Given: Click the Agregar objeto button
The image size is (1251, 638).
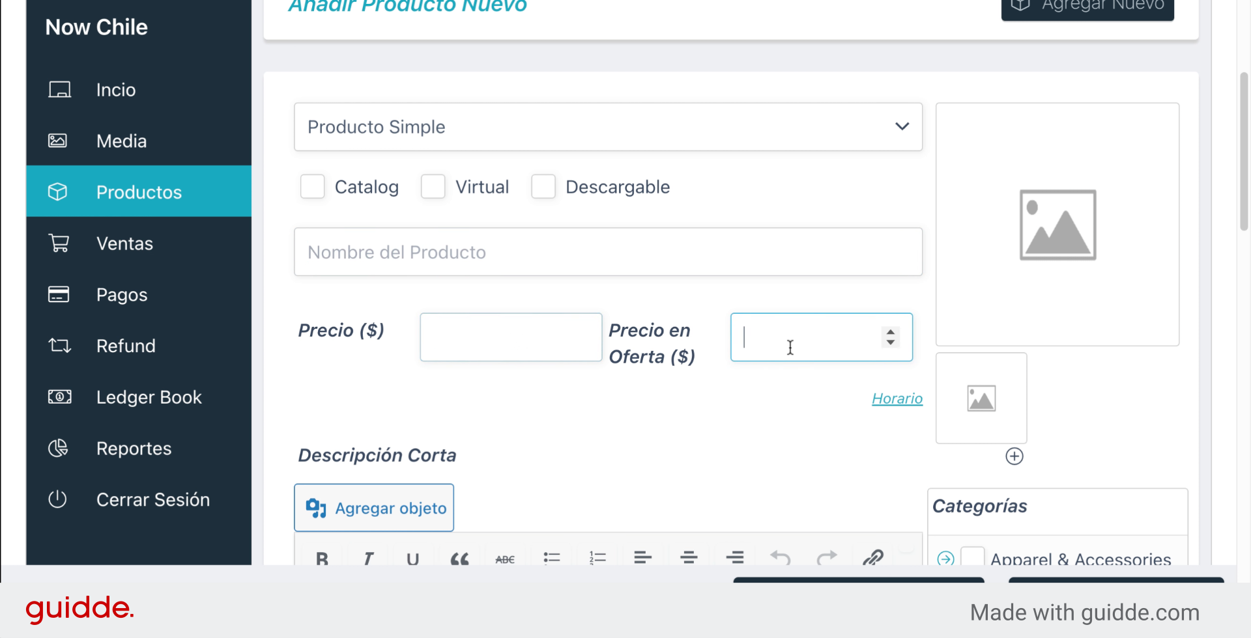Looking at the screenshot, I should [374, 508].
